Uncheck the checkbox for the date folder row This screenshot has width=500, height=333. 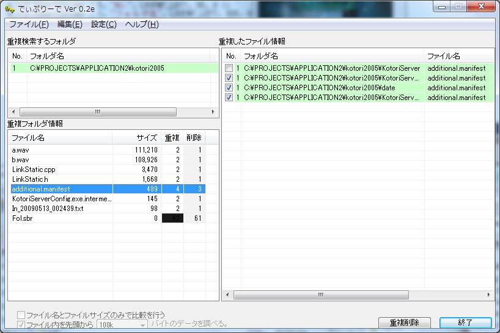click(x=229, y=88)
